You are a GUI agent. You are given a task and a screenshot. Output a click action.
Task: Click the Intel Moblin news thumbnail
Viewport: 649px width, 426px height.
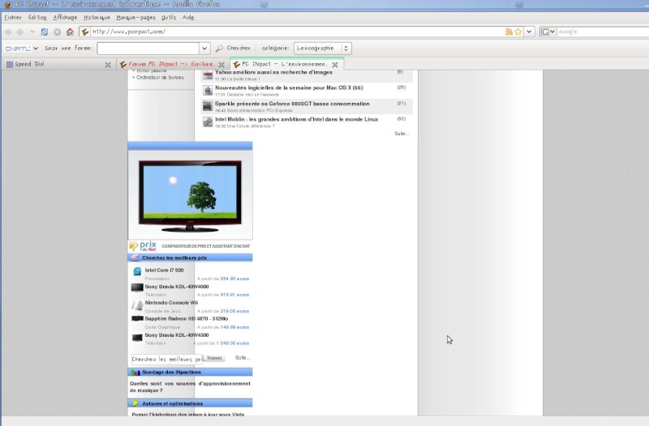click(x=208, y=122)
